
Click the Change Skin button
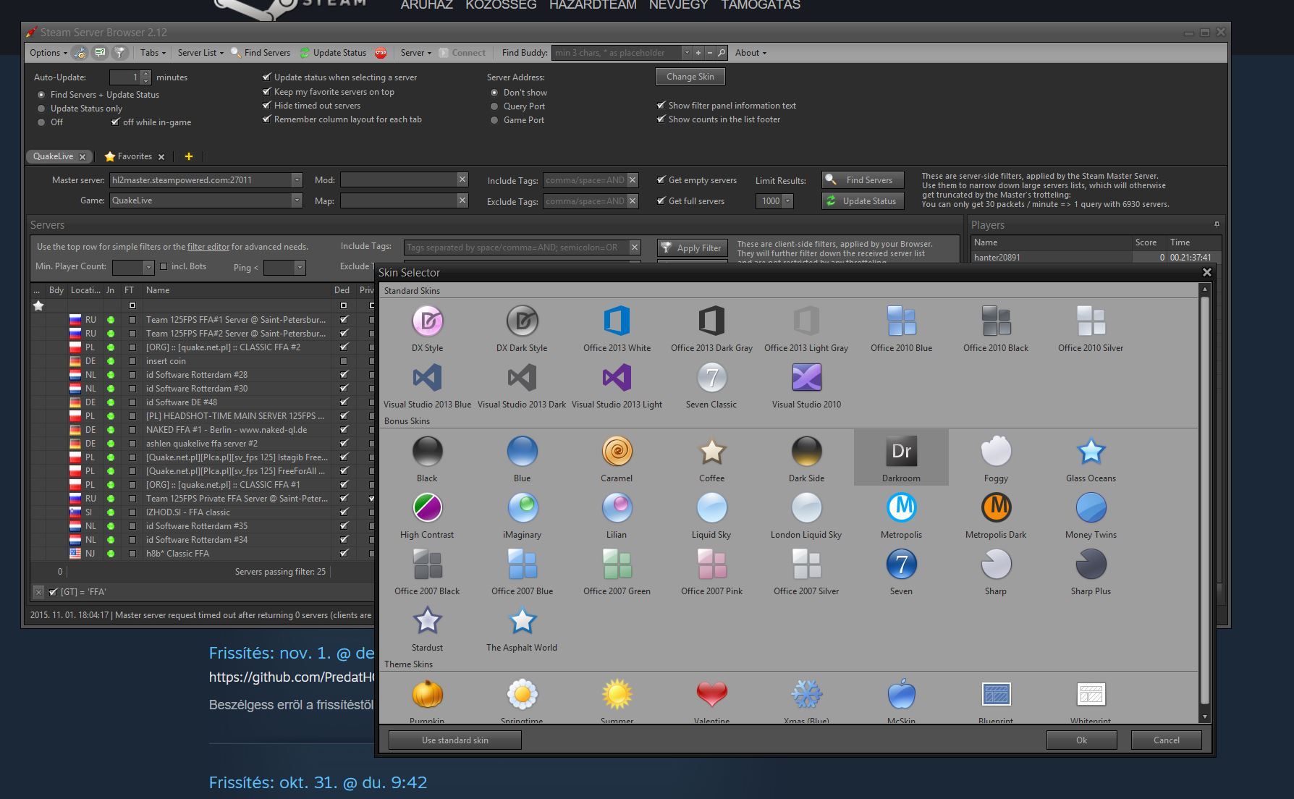click(x=690, y=77)
